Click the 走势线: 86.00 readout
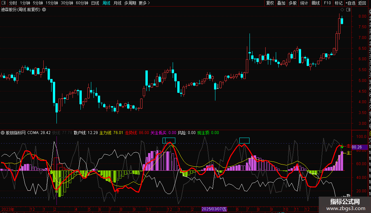 (137, 133)
